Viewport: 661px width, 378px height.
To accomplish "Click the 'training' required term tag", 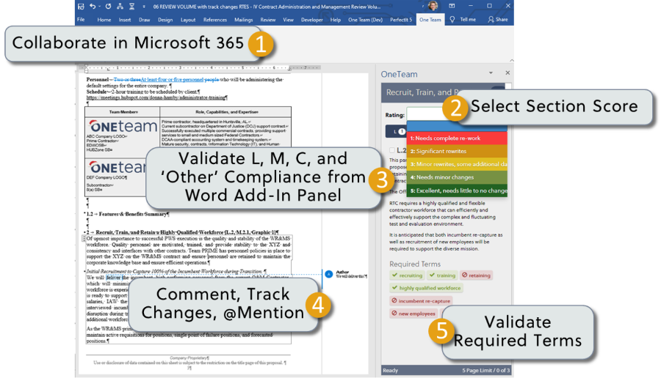I will 442,275.
